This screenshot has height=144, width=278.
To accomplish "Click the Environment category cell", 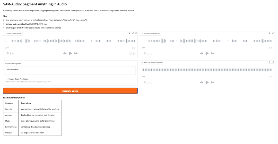I will coord(11,127).
